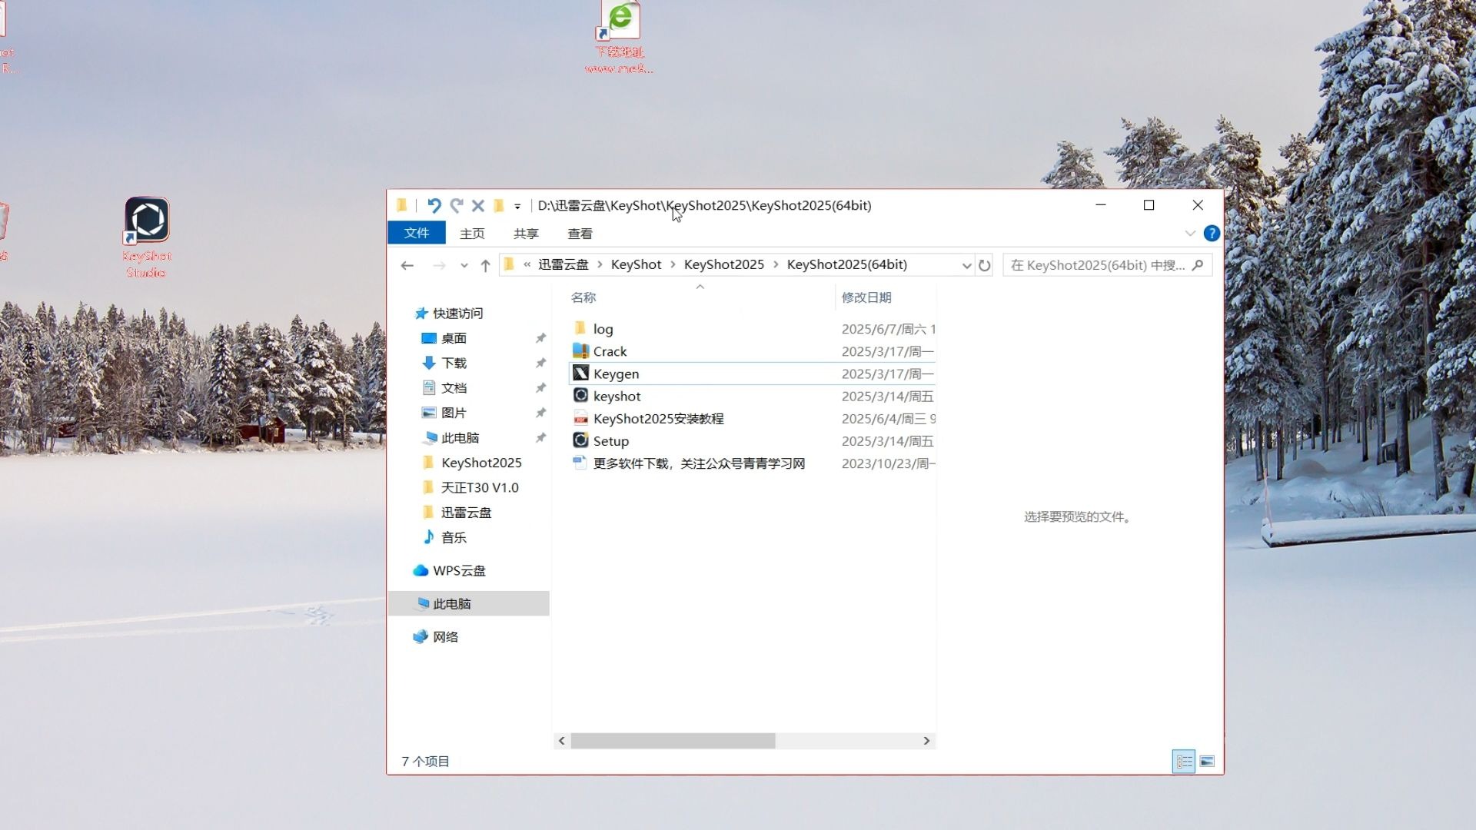
Task: Select the Crack archive file
Action: pos(610,351)
